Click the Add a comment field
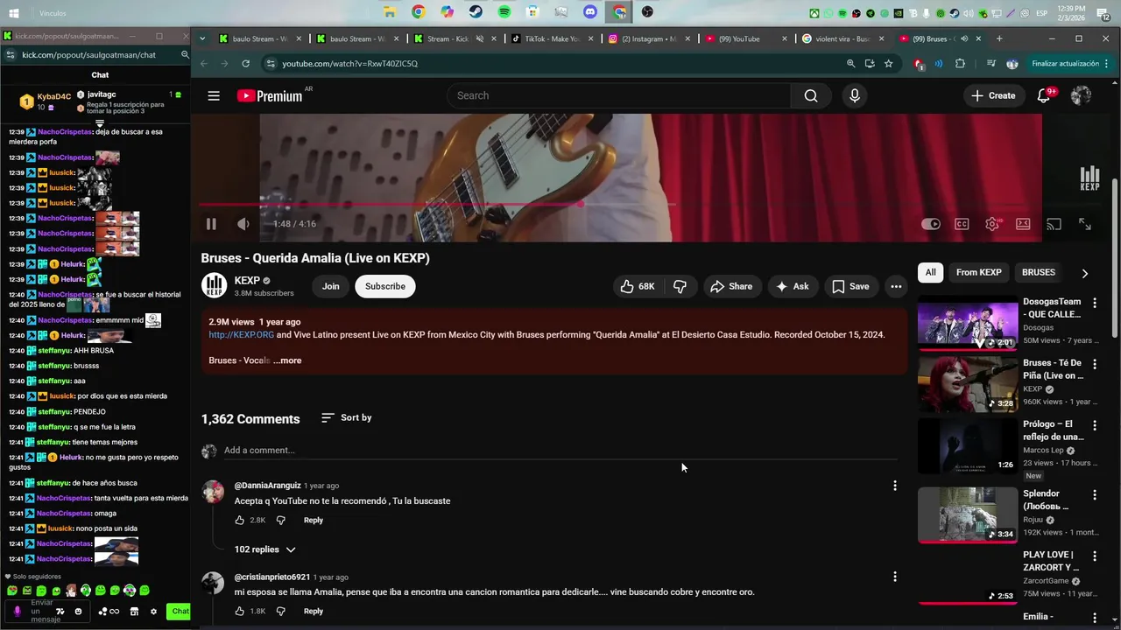This screenshot has height=630, width=1121. tap(560, 450)
